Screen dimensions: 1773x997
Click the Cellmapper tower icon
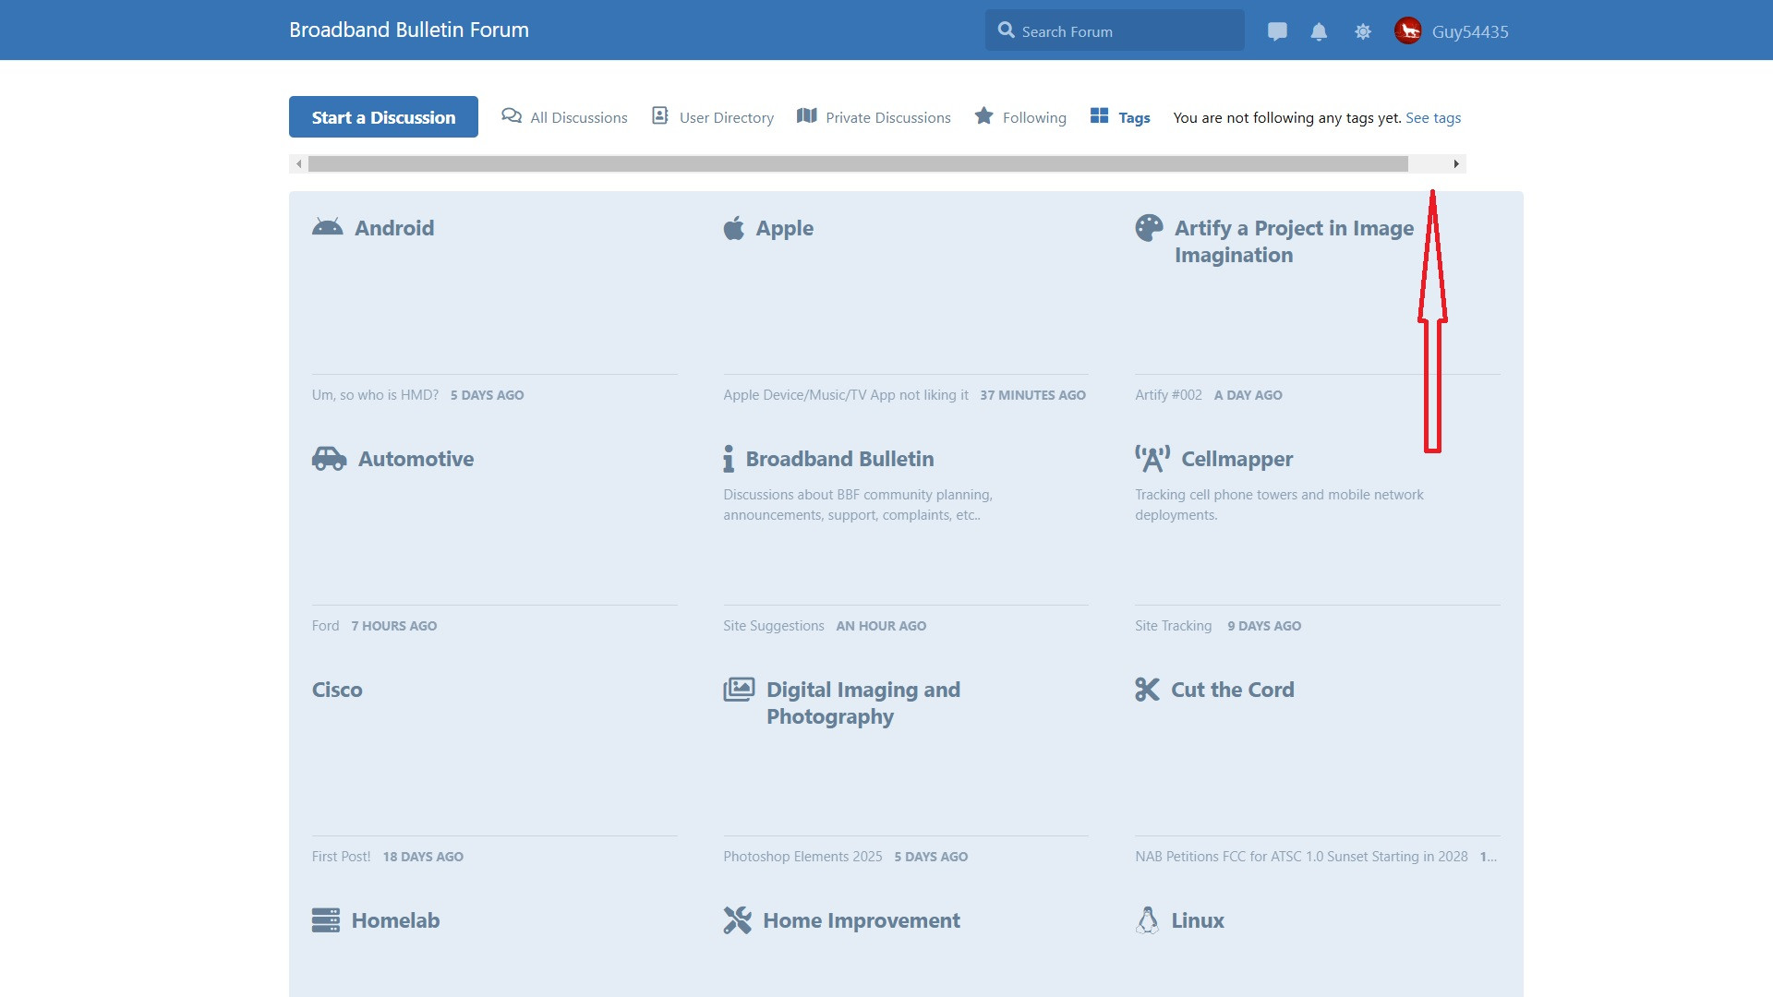coord(1152,459)
